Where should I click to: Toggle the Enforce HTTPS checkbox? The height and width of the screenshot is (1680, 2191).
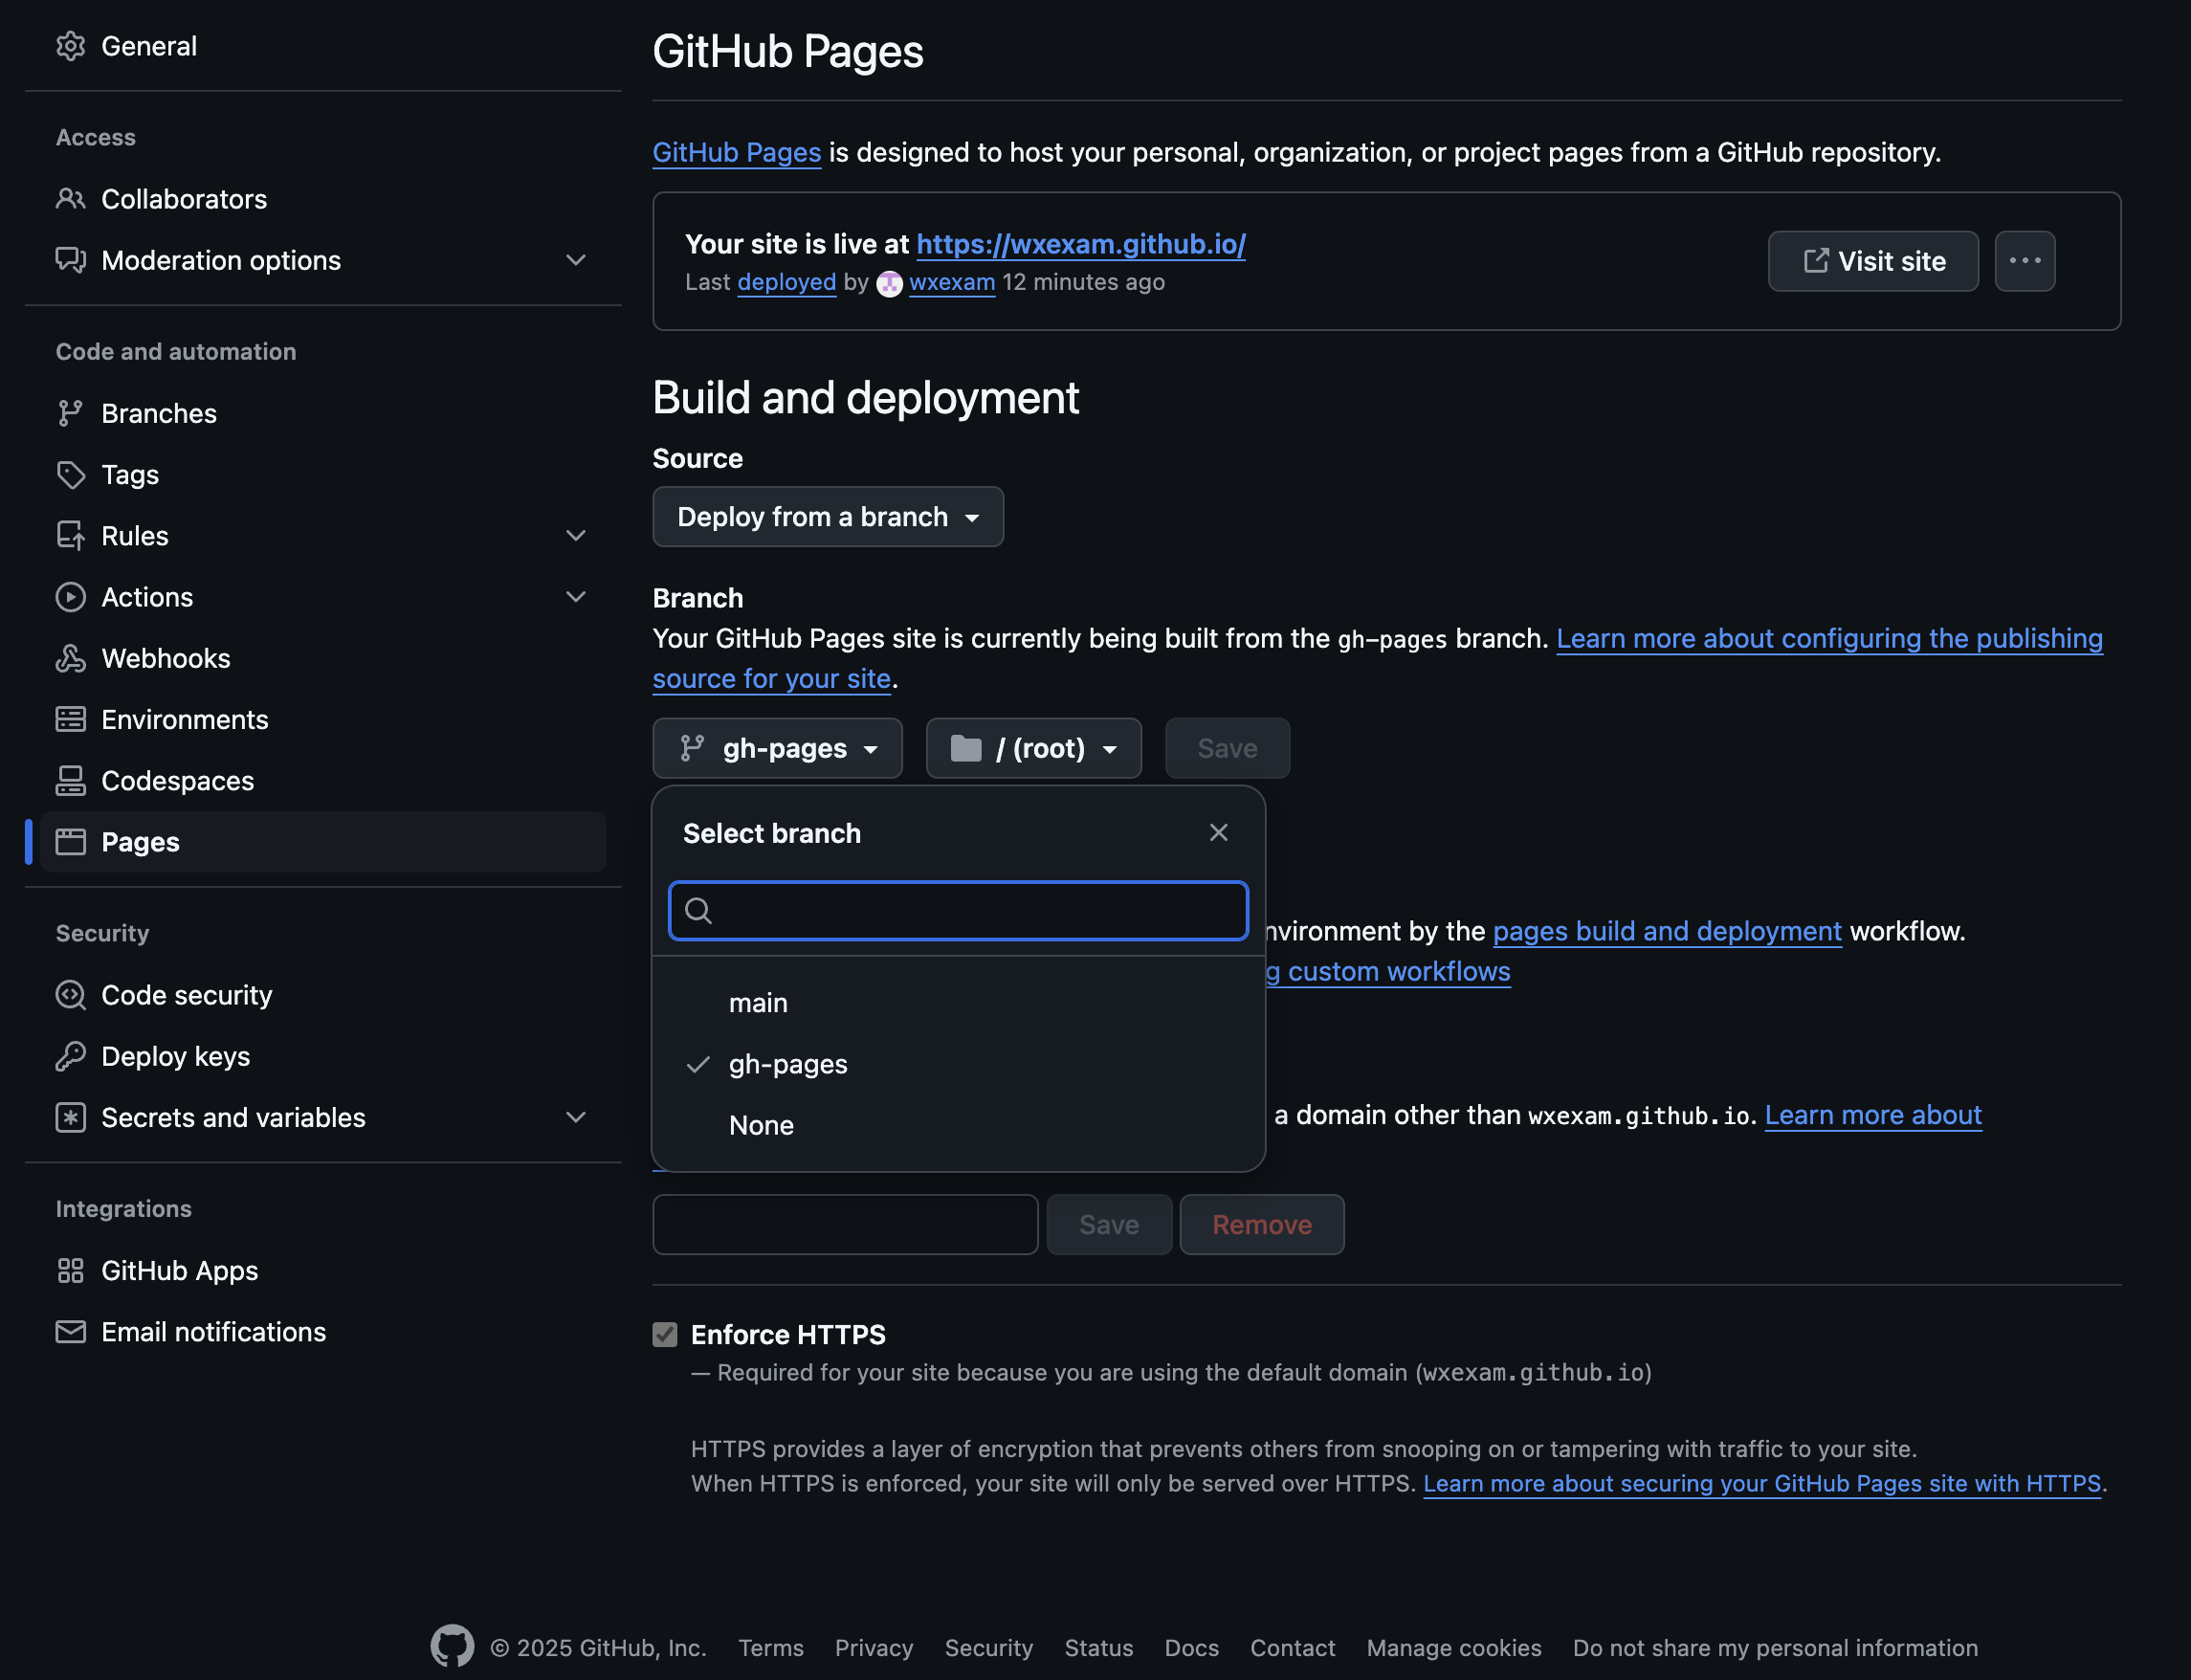[664, 1334]
